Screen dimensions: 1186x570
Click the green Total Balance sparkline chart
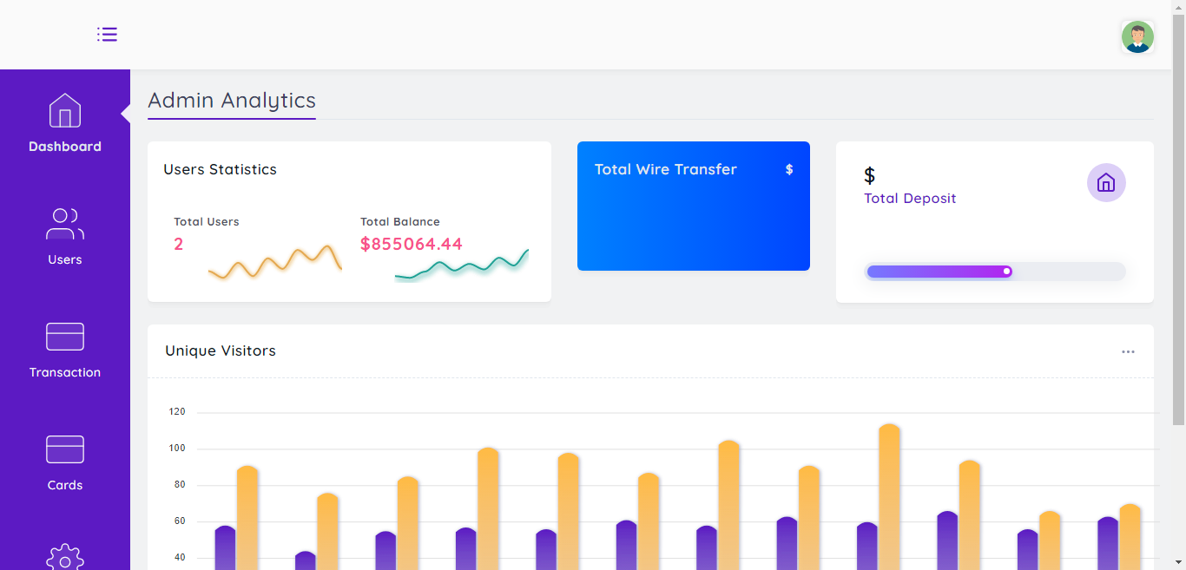pyautogui.click(x=461, y=265)
